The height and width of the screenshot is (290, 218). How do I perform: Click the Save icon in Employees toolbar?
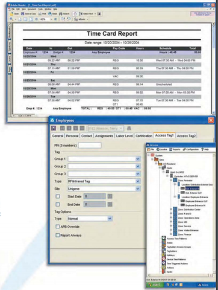pyautogui.click(x=54, y=128)
